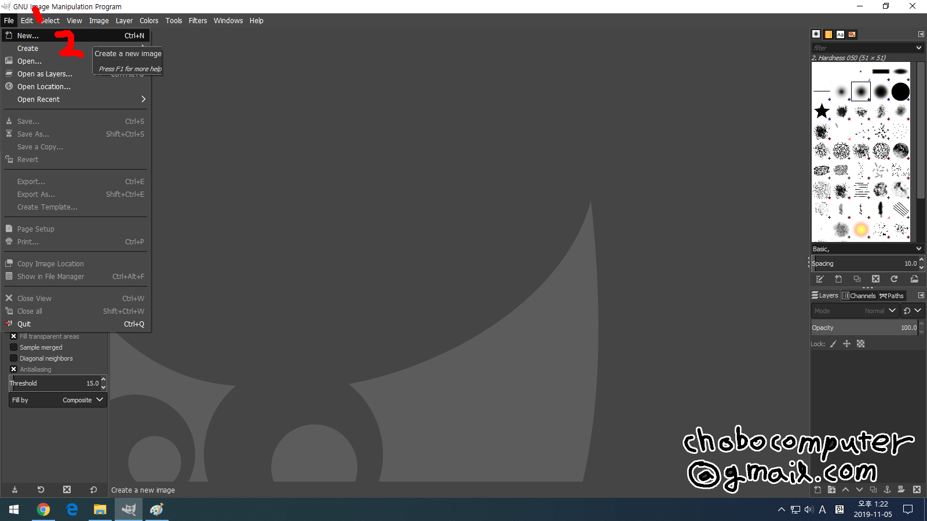The height and width of the screenshot is (521, 927).
Task: Open the Basic brush tag dropdown
Action: tap(867, 249)
